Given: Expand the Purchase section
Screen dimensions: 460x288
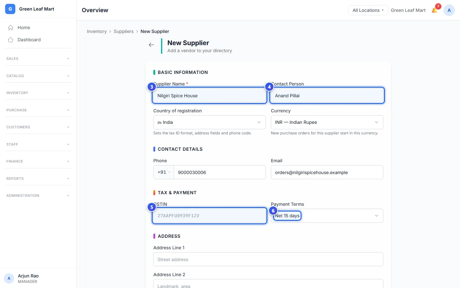Looking at the screenshot, I should tap(38, 110).
